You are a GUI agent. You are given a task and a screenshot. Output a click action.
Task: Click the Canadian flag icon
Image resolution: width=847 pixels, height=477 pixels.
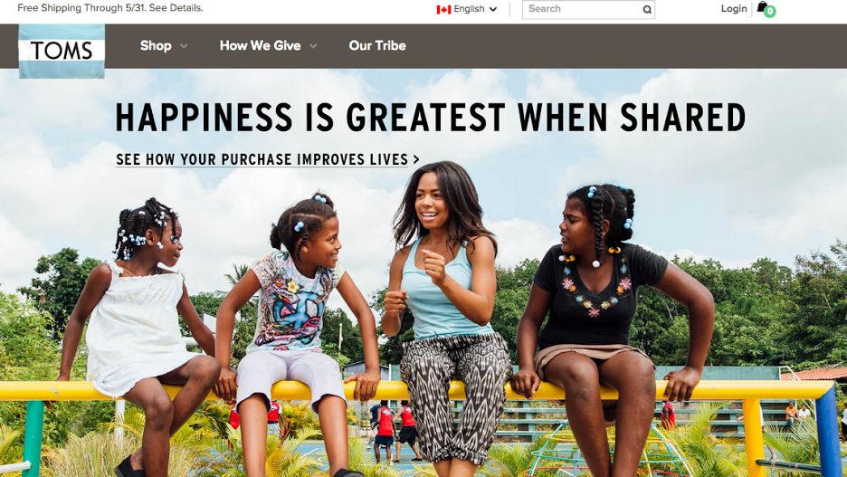[x=443, y=9]
